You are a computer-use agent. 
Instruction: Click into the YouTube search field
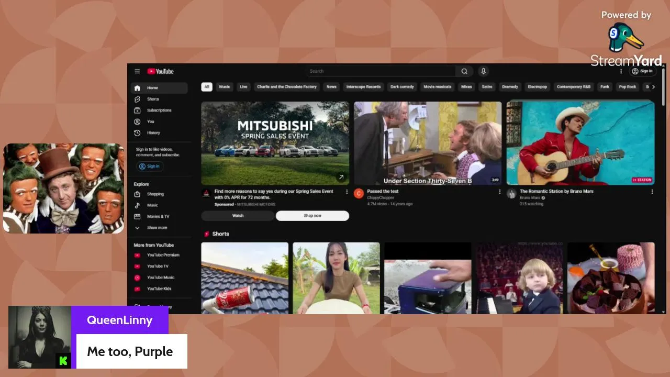(381, 71)
